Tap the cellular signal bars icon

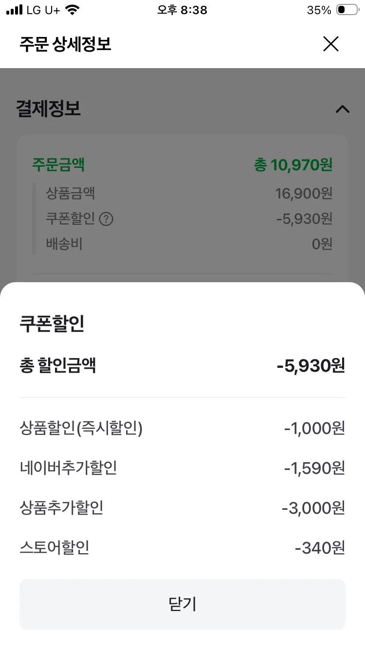click(15, 10)
